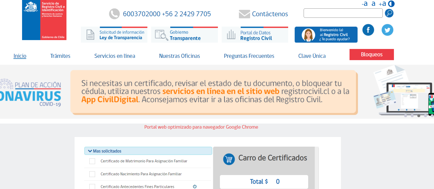
Task: Click the power icon beside Certificado Antecedentes
Action: tap(195, 186)
